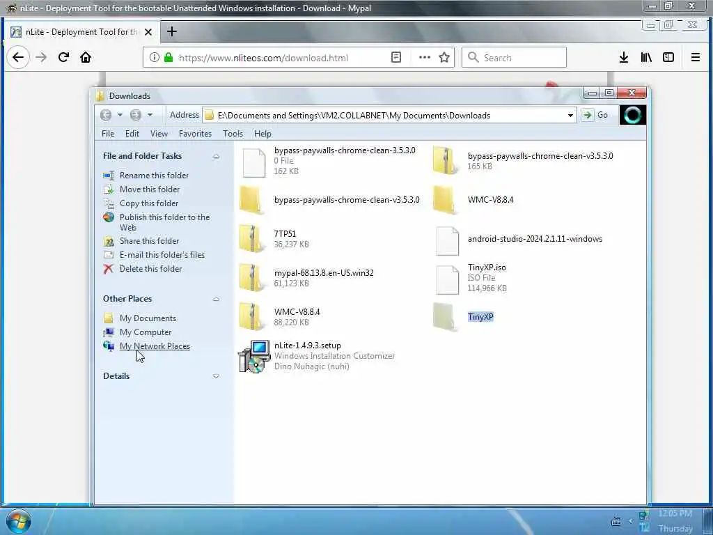The image size is (713, 535).
Task: Click Explorer Back button in Downloads window
Action: (106, 115)
